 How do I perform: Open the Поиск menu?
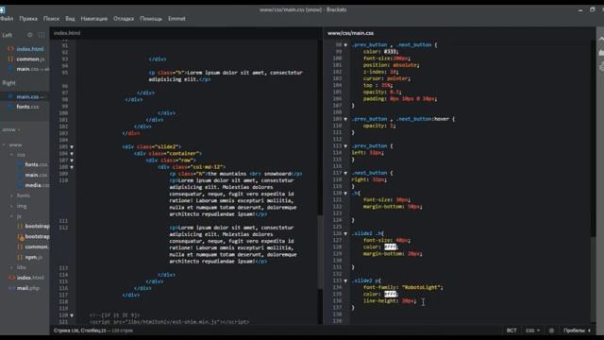[51, 19]
